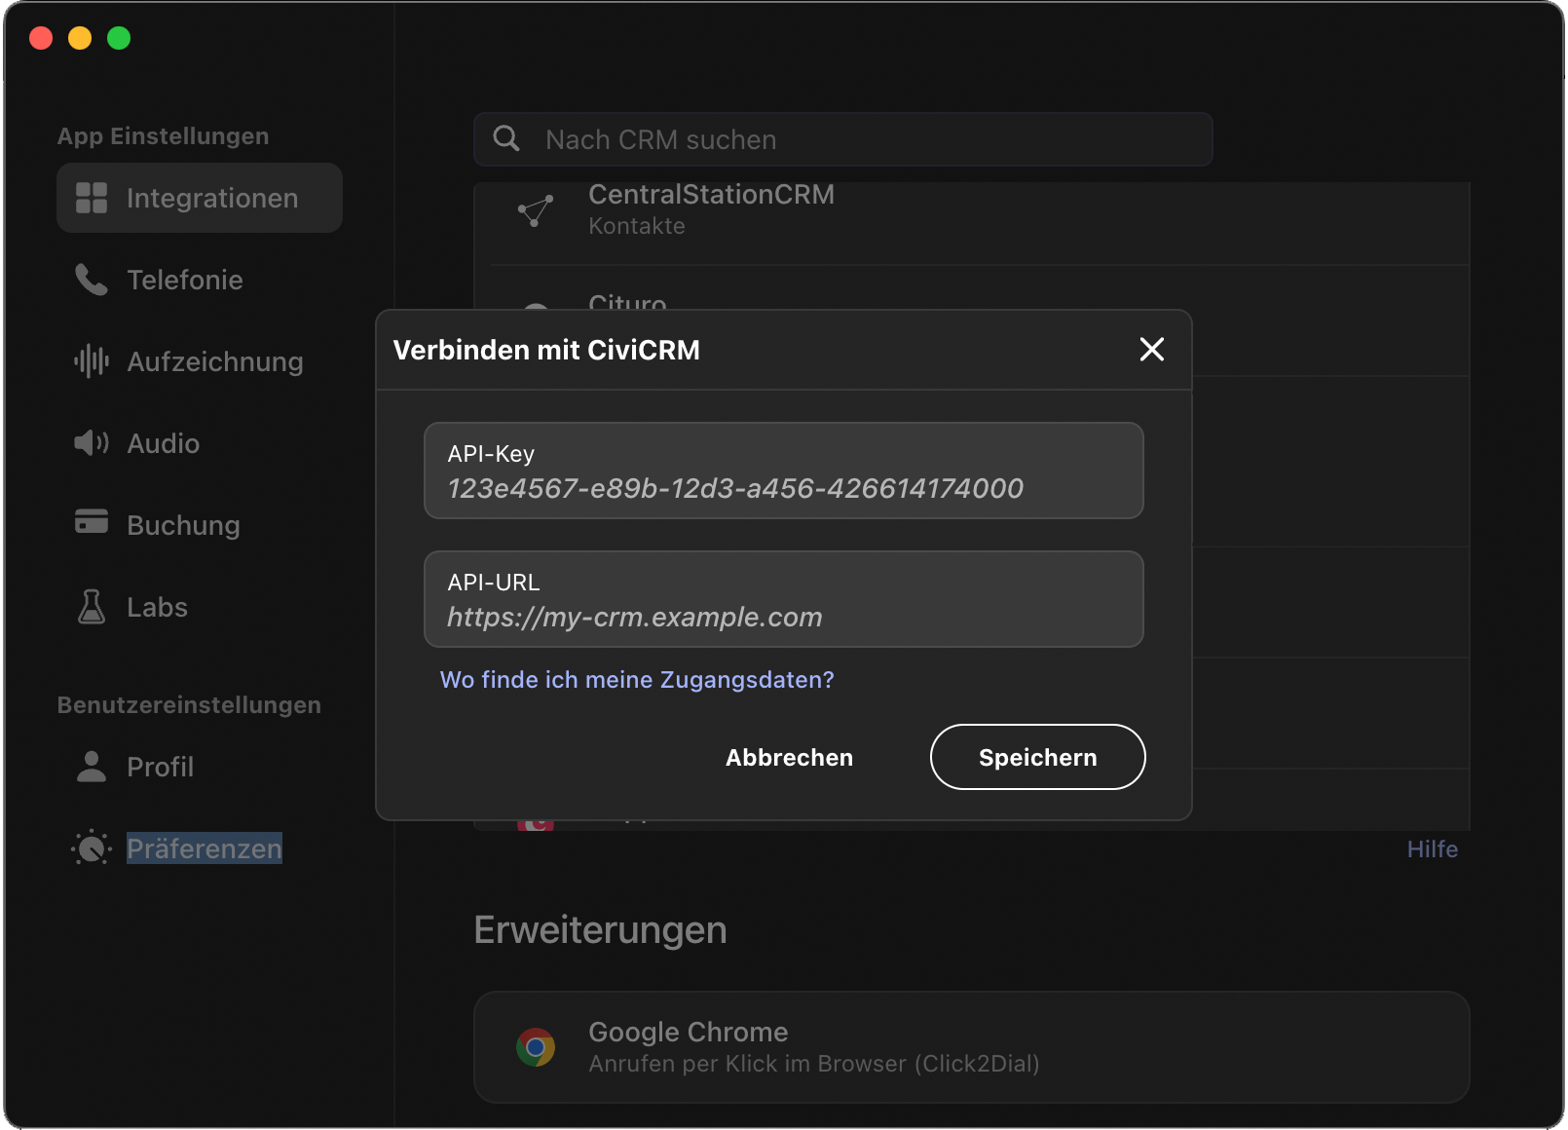Click the yellow minimize window button
This screenshot has width=1568, height=1130.
pyautogui.click(x=80, y=38)
